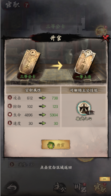Viewport: 111px width, 196px height.
Task: Open the 官职 tab at bottom
Action: coord(100,188)
